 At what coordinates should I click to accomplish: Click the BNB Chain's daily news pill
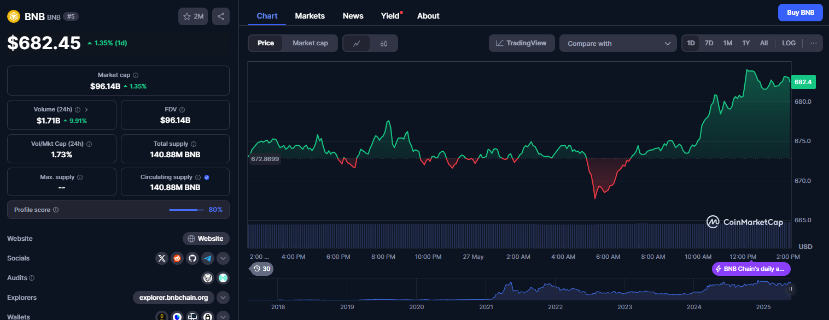pyautogui.click(x=751, y=269)
